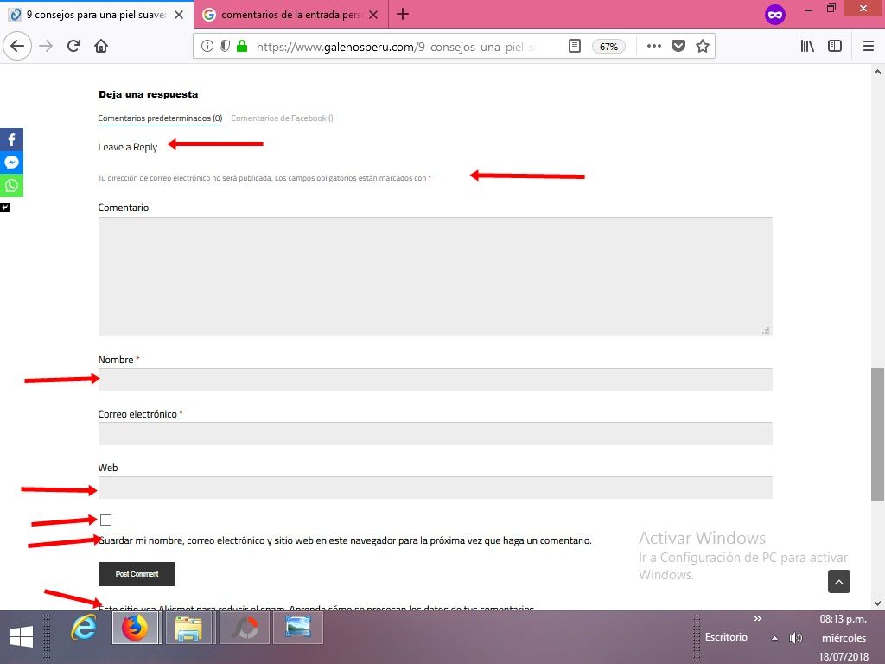This screenshot has width=885, height=664.
Task: Select the '9 consejos para una piel suave' tab
Action: [97, 15]
